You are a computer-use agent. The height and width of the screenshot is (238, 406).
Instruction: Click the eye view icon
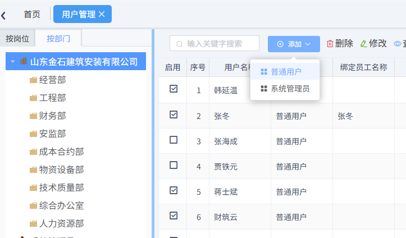click(x=397, y=44)
